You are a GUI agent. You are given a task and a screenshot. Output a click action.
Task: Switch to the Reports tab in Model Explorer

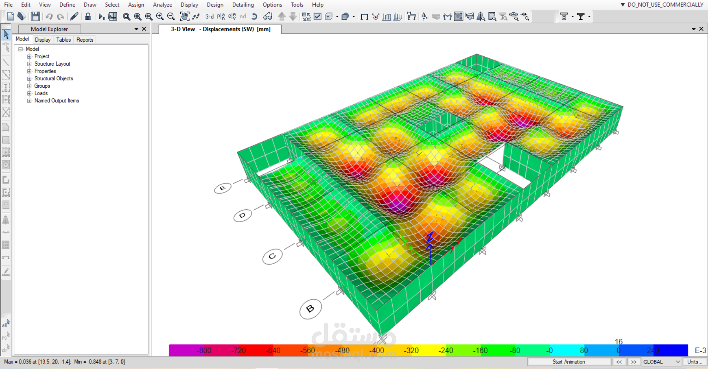click(85, 40)
